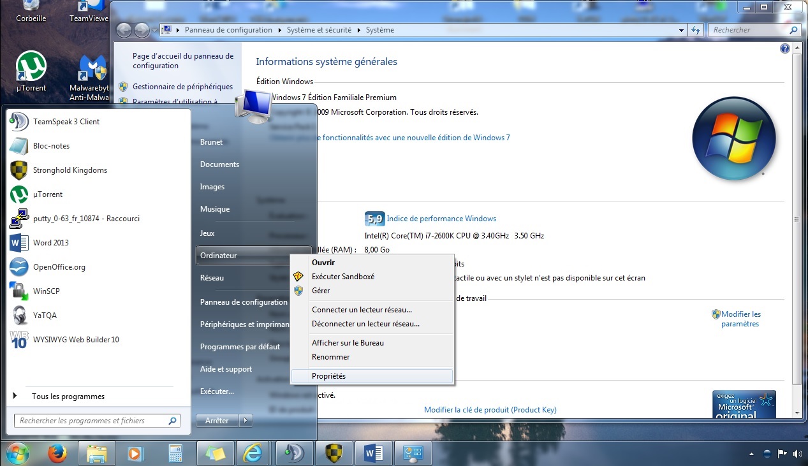808x466 pixels.
Task: Click the help question mark icon
Action: (x=785, y=48)
